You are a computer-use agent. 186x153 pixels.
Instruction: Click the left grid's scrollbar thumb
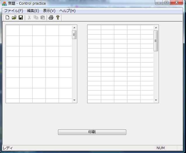tap(74, 35)
